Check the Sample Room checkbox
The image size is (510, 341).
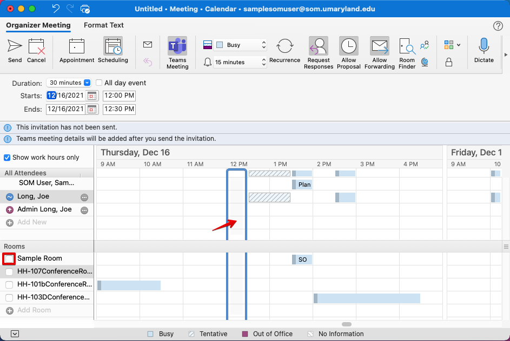(9, 258)
